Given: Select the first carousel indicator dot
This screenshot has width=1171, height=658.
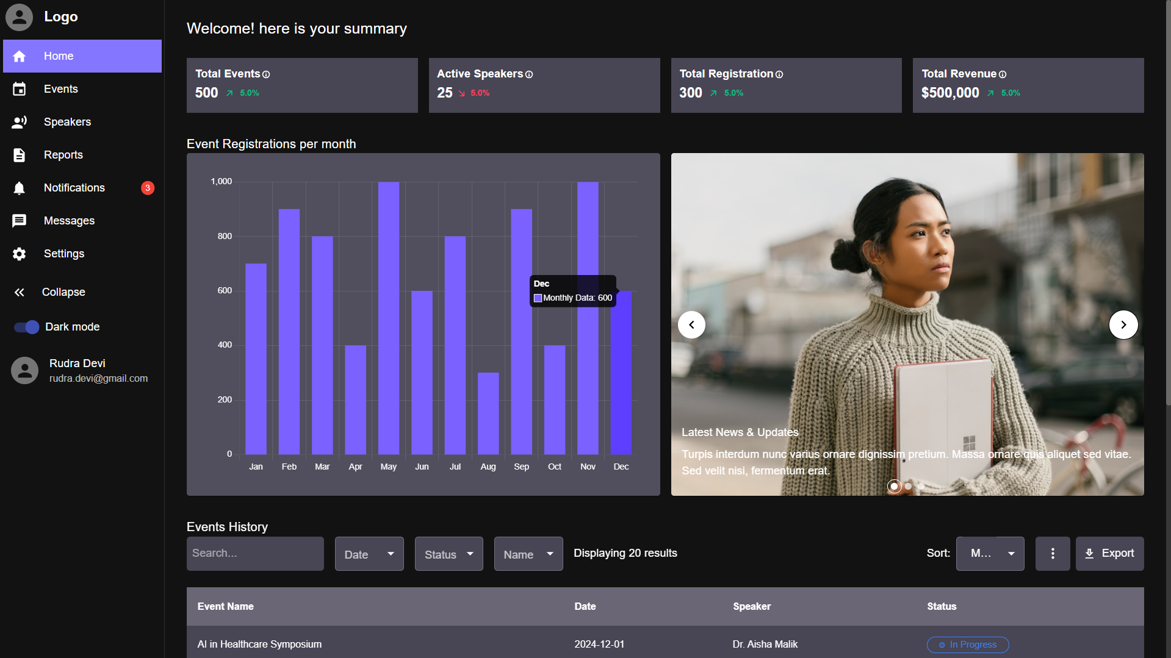Looking at the screenshot, I should point(894,486).
